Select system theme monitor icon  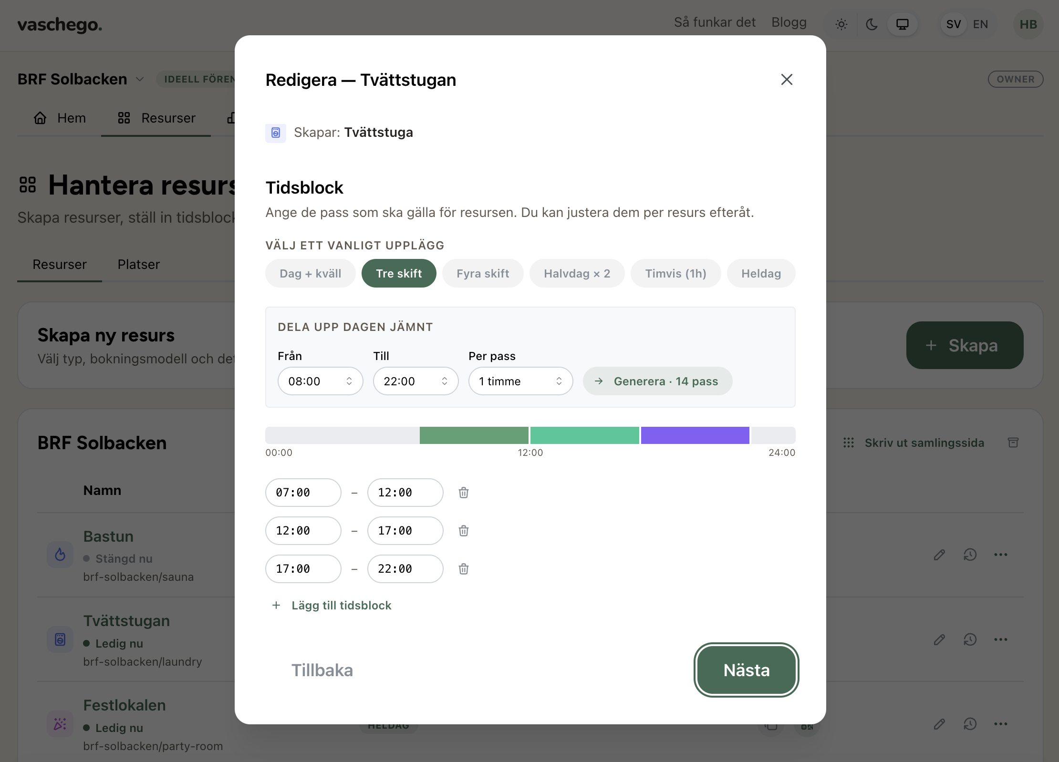(902, 24)
